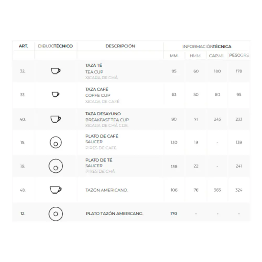The image size is (262, 262).
Task: Click the DIBUJO TÉCNICO column header
Action: tap(56, 46)
